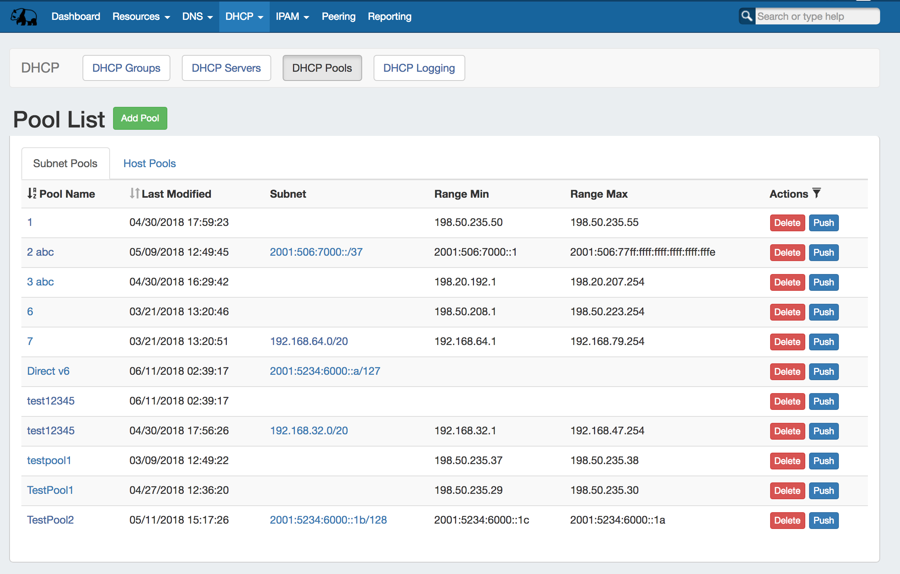Focus the Search or type help field

click(817, 16)
